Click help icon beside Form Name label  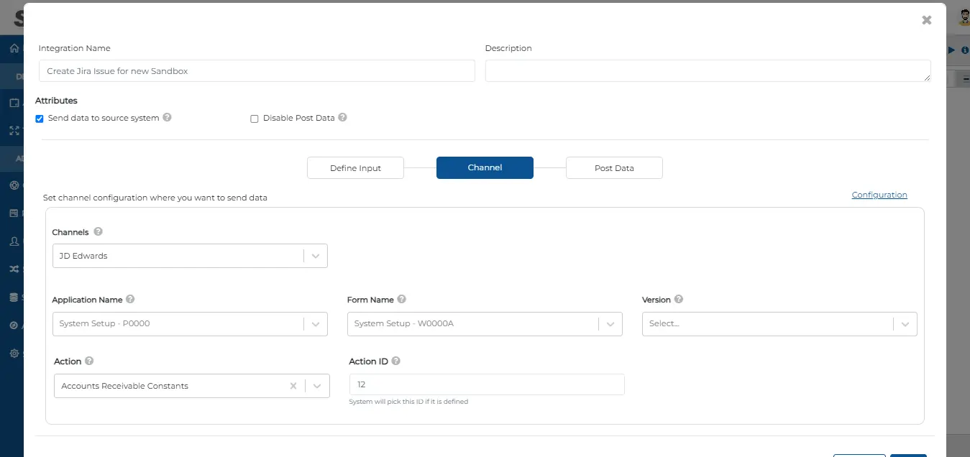pos(401,300)
